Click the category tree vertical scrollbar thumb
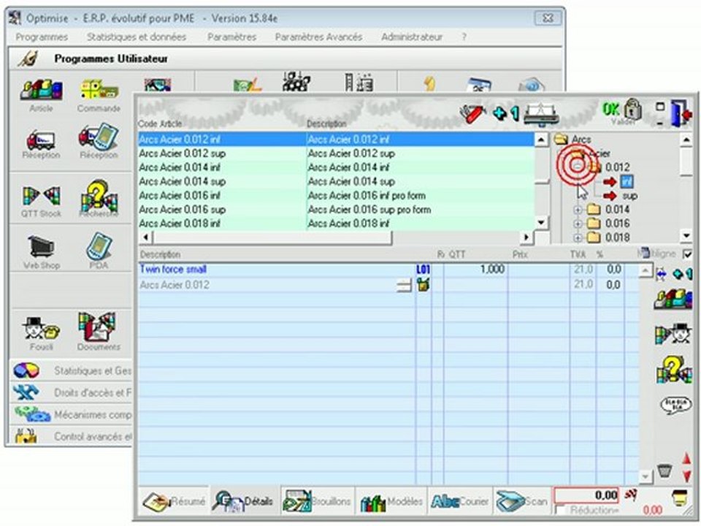This screenshot has width=701, height=526. pos(686,162)
